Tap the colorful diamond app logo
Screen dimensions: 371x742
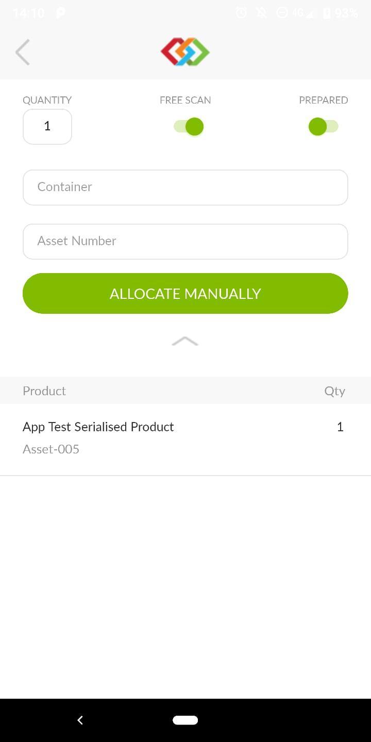point(185,52)
